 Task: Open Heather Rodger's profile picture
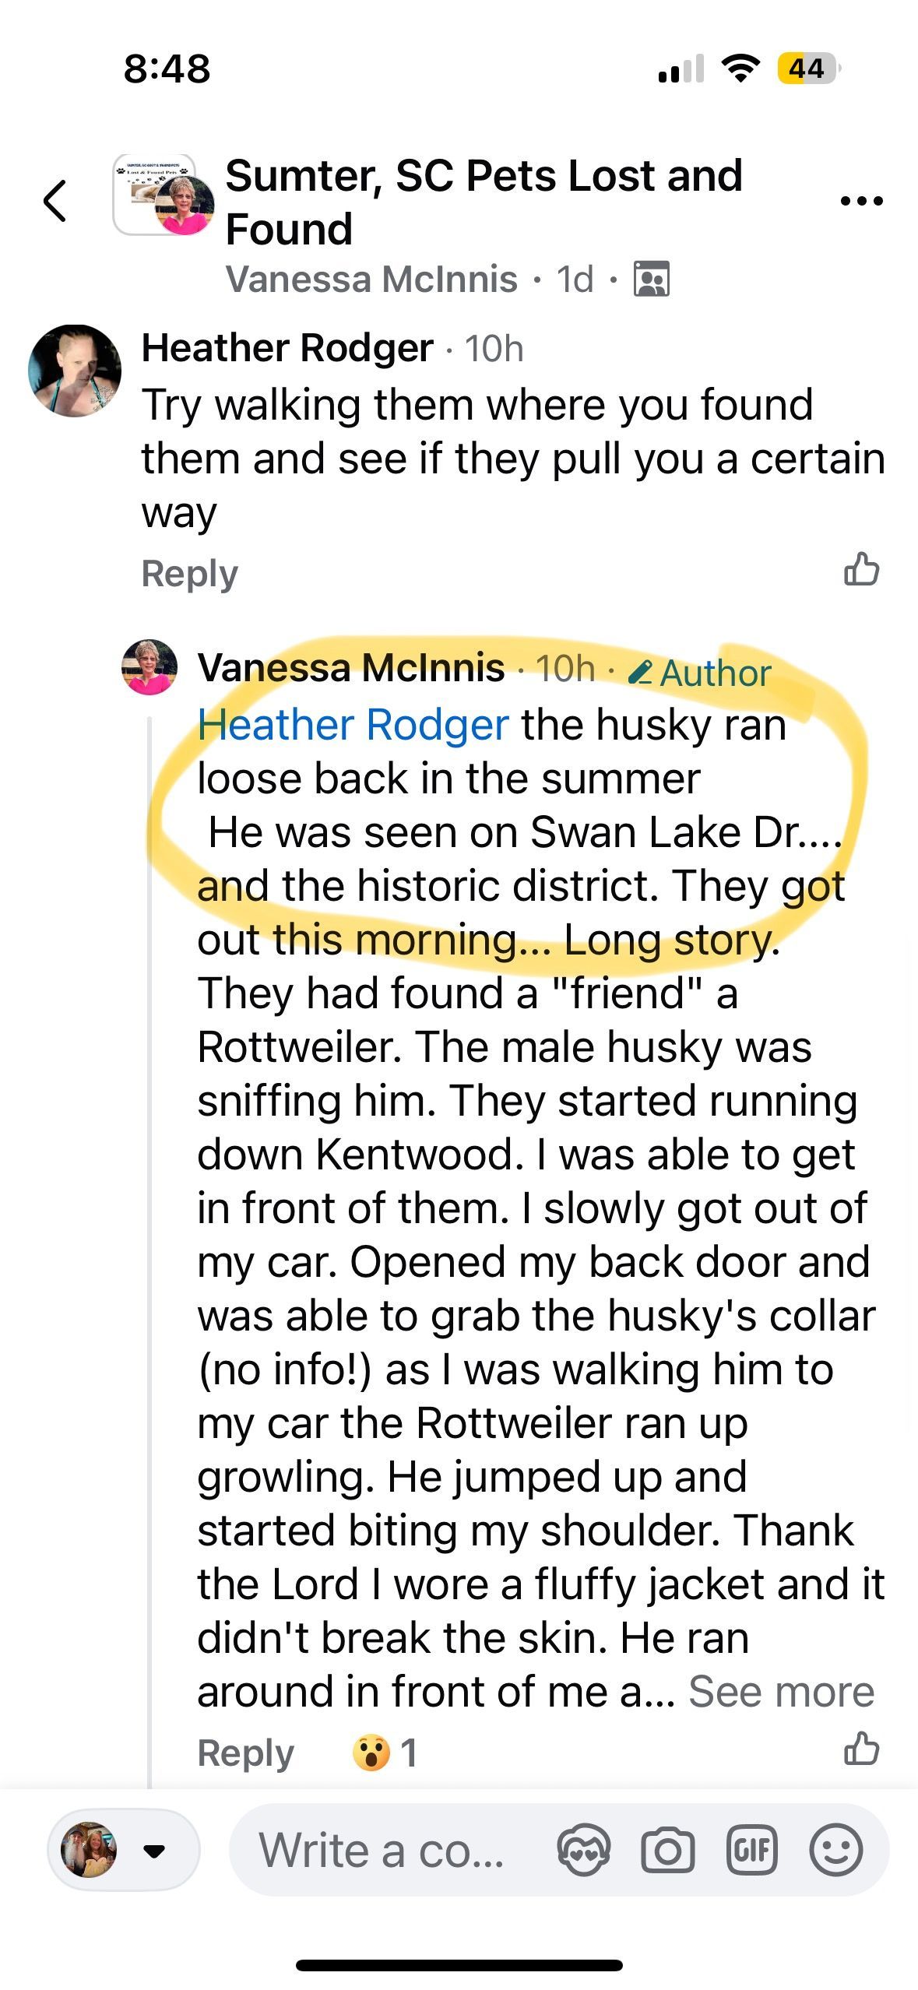click(75, 371)
